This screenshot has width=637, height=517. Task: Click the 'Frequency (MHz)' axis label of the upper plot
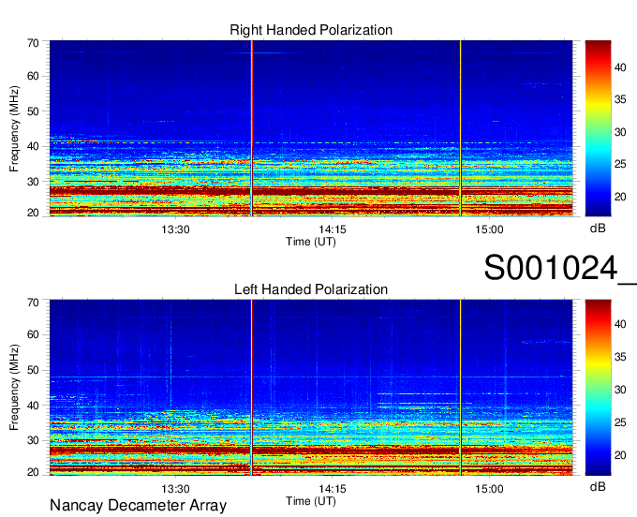pyautogui.click(x=14, y=128)
